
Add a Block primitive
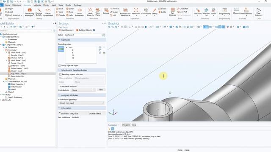[59, 9]
